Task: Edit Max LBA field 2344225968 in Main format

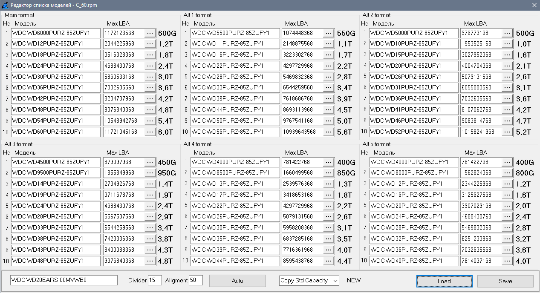Action: click(124, 44)
